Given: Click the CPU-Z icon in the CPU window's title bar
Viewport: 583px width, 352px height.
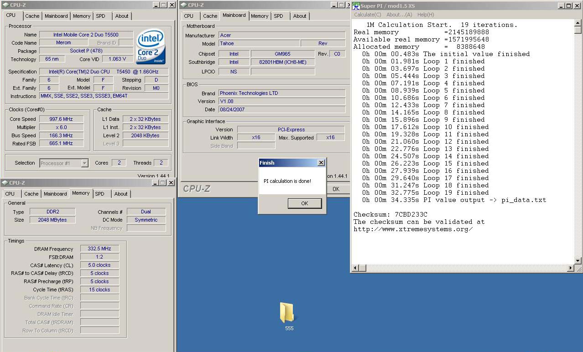Looking at the screenshot, I should pyautogui.click(x=5, y=5).
